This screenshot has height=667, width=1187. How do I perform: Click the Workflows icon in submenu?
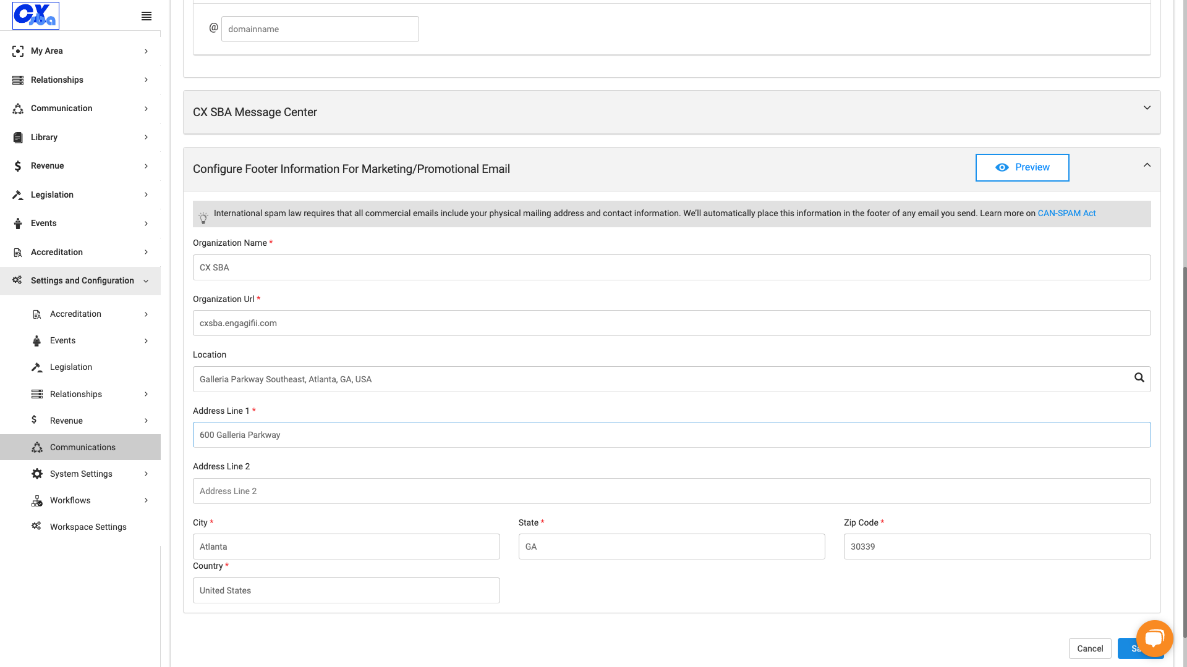(37, 500)
